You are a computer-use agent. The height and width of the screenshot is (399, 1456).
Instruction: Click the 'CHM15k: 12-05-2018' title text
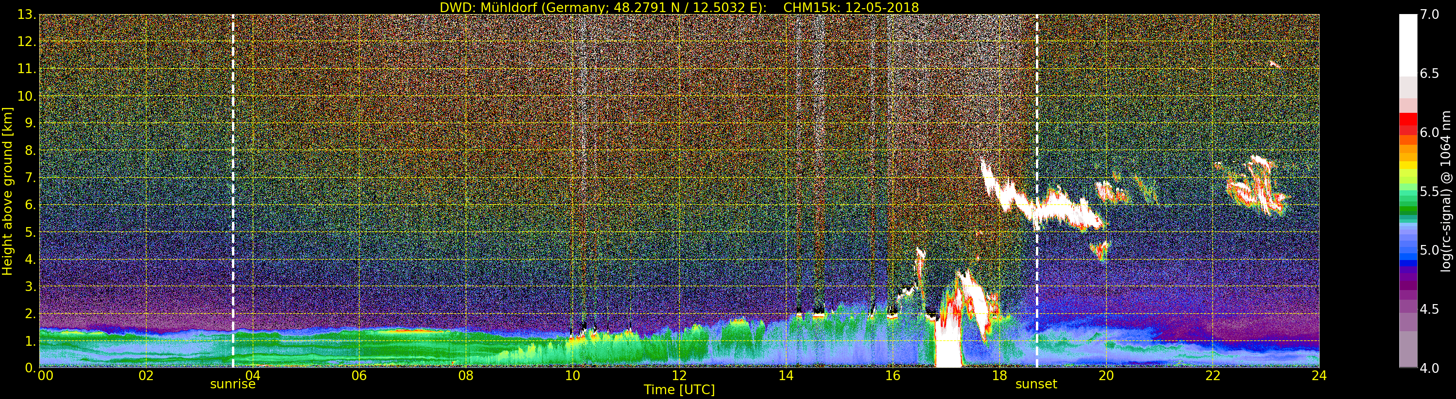[851, 7]
